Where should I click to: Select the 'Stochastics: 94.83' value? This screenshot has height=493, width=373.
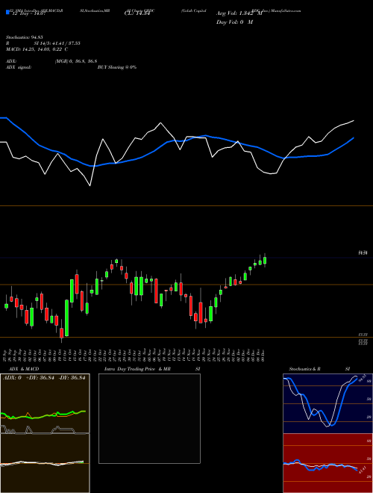[24, 38]
